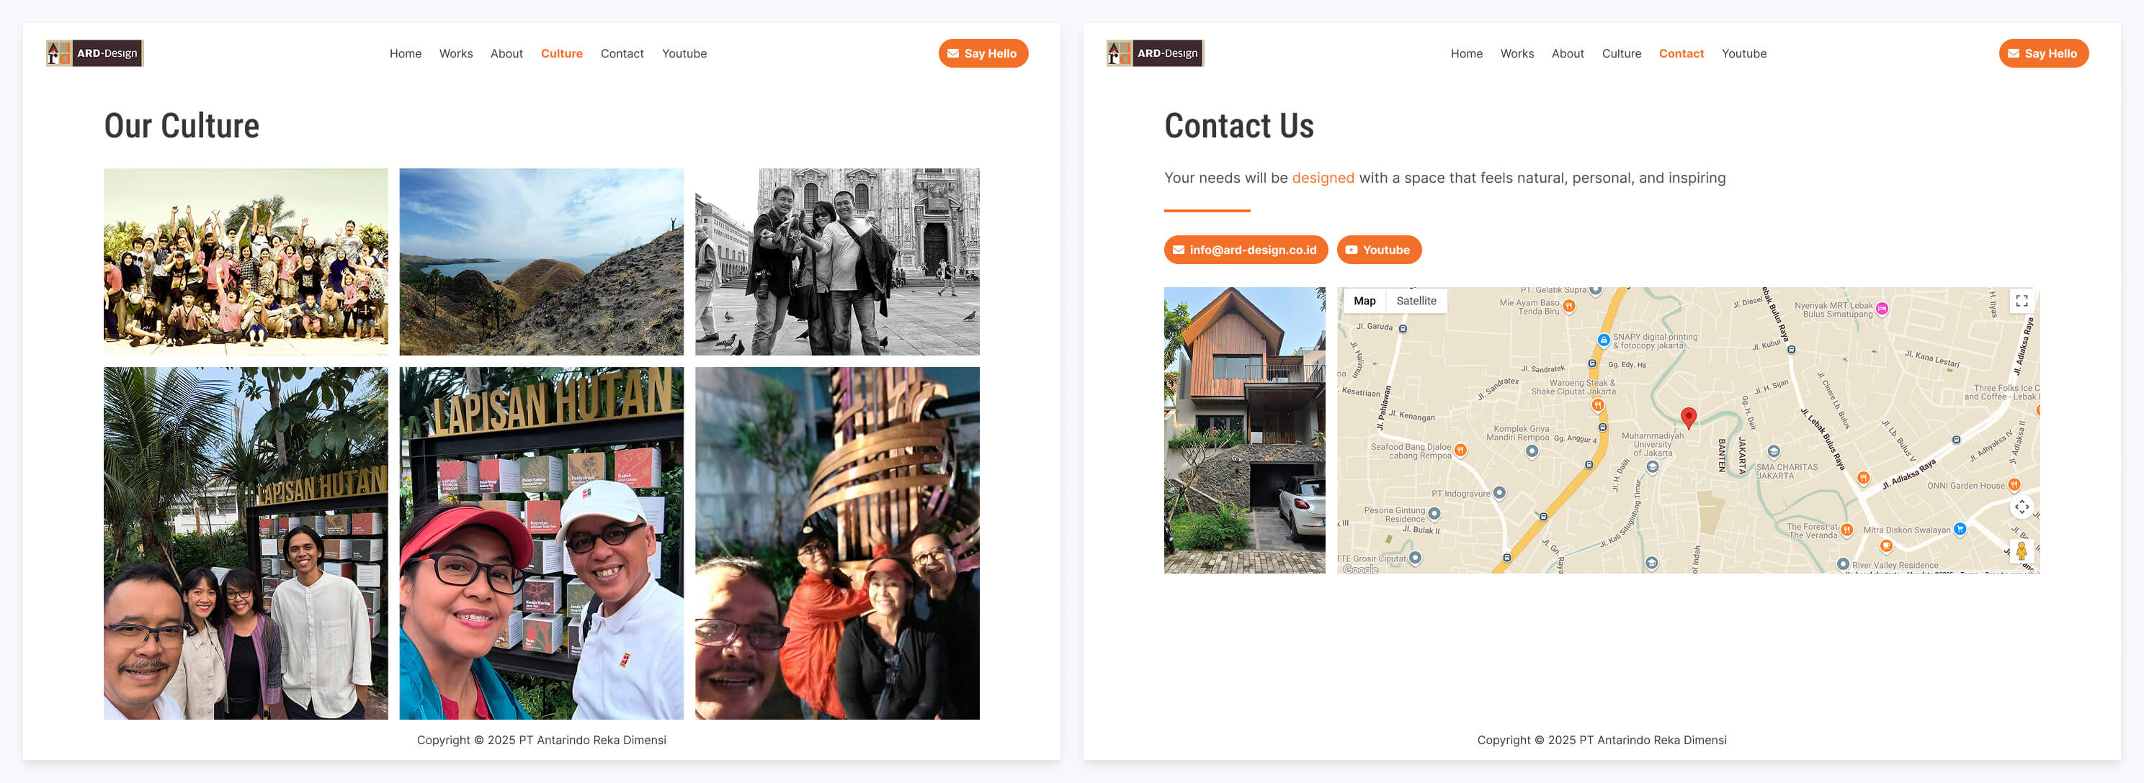Click the orange Youtube button below tagline
The image size is (2144, 783).
tap(1378, 249)
